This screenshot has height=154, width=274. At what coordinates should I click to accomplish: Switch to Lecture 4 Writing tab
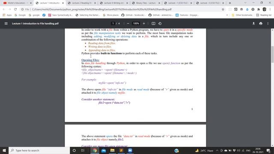point(114,3)
